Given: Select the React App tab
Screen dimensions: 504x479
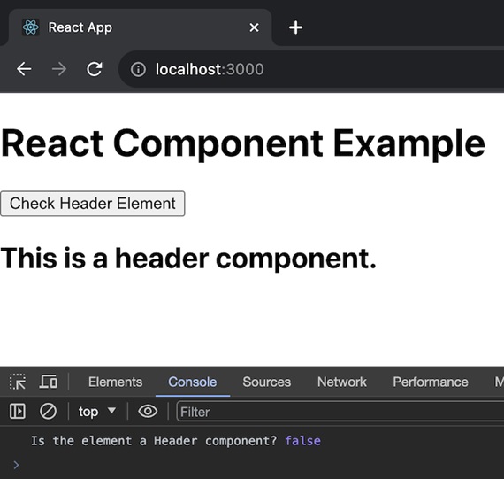Looking at the screenshot, I should click(140, 27).
